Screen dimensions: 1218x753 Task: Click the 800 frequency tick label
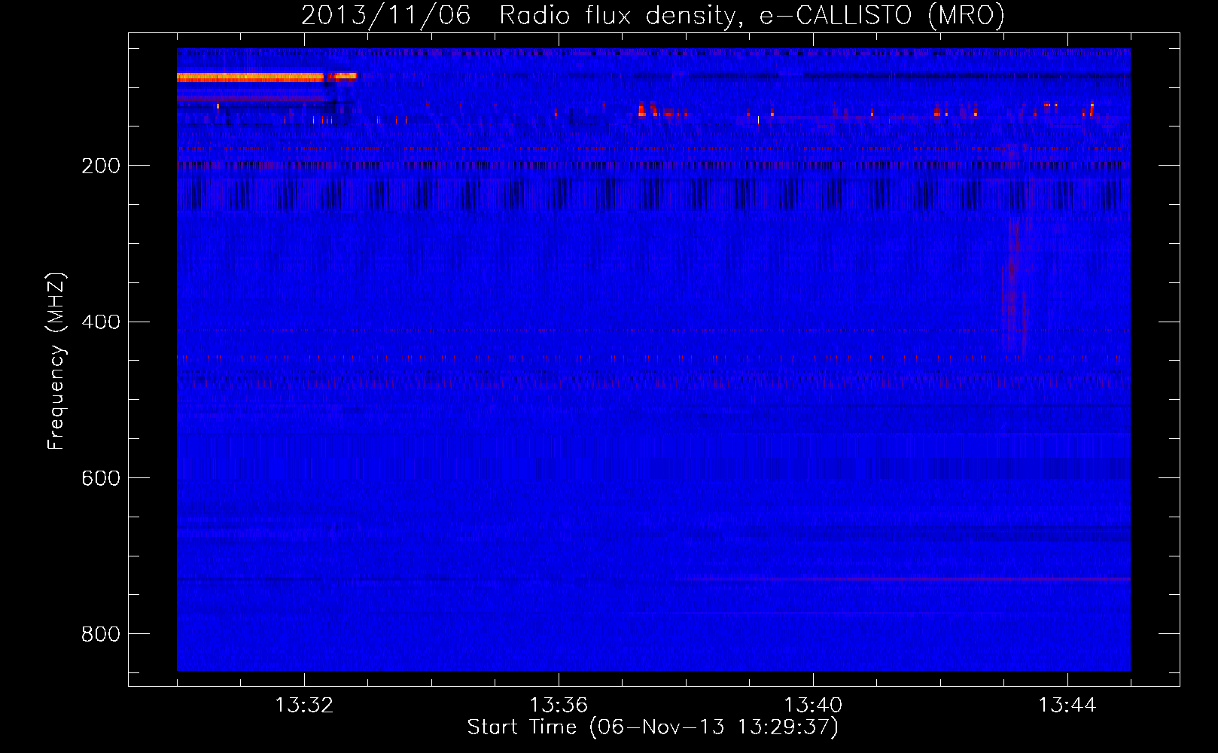point(101,635)
